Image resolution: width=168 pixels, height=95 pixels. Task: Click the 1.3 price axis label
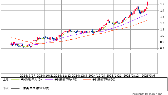point(162,17)
